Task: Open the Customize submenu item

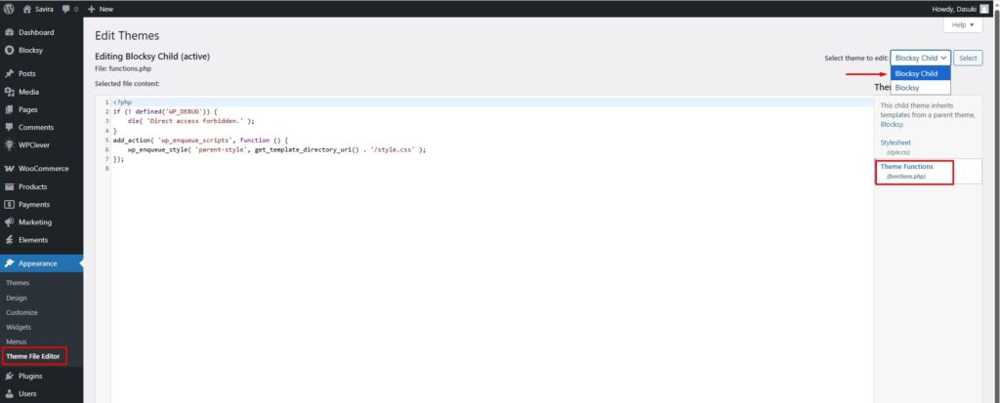Action: point(21,312)
